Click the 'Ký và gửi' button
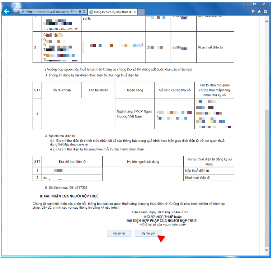 coord(149,233)
